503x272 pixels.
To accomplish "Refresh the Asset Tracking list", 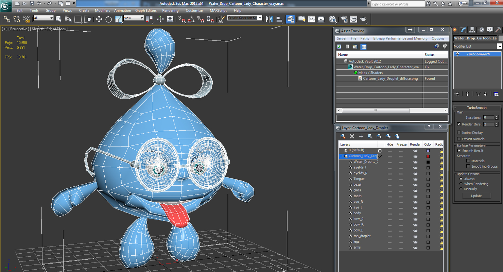I will 339,47.
